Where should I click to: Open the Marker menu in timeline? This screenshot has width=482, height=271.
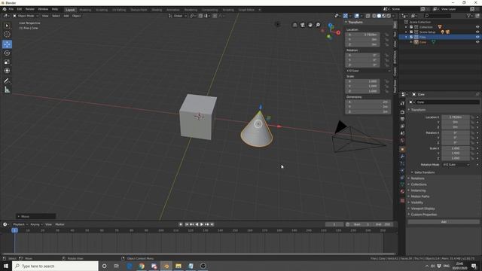tap(59, 224)
